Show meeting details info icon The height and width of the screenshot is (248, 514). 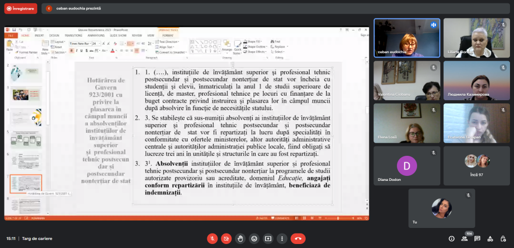[451, 238]
